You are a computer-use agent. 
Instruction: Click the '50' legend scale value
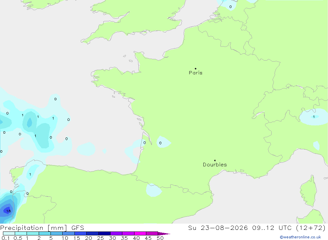pos(160,238)
